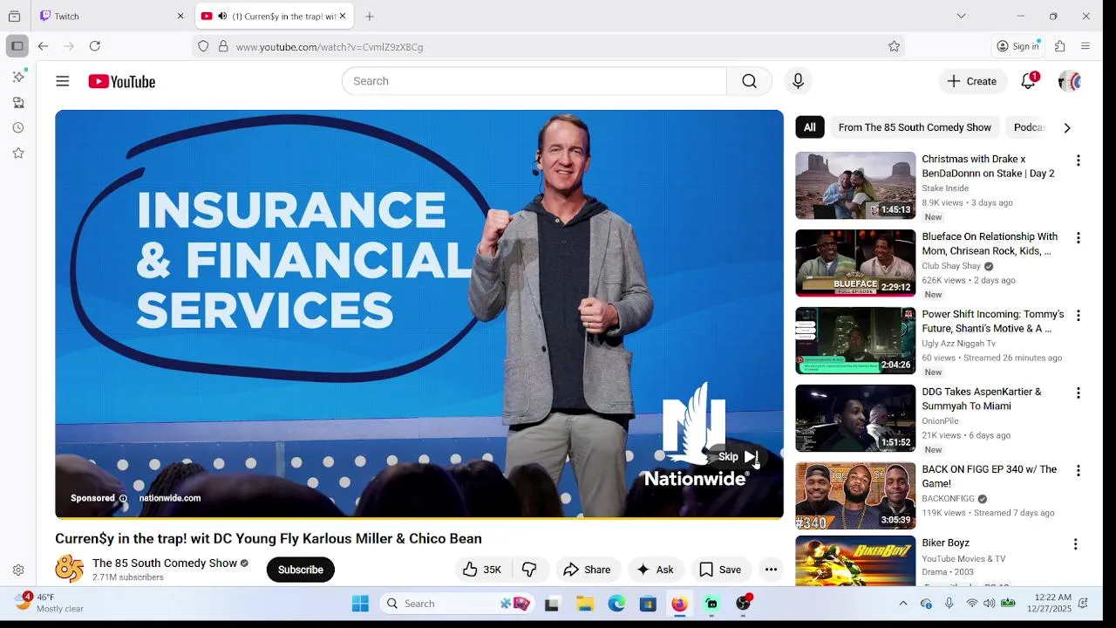This screenshot has width=1116, height=628.
Task: Save video to a playlist
Action: point(721,570)
